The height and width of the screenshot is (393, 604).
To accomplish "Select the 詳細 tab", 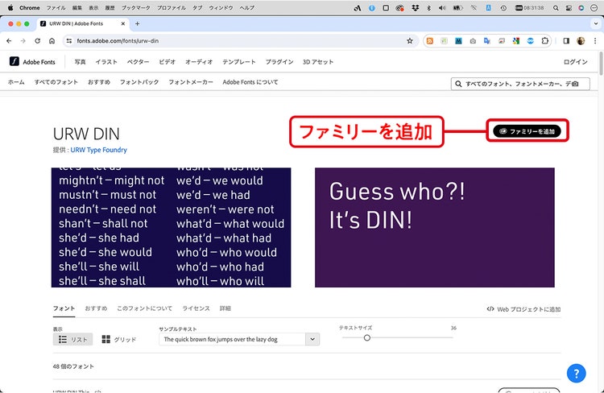I will click(x=225, y=308).
